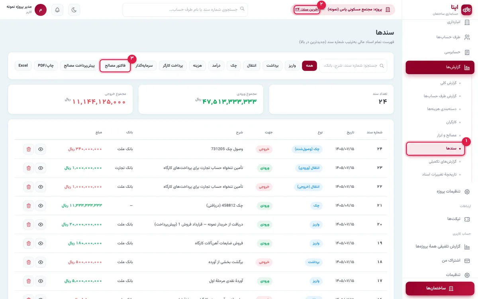Delete document 18 trash icon

29,262
